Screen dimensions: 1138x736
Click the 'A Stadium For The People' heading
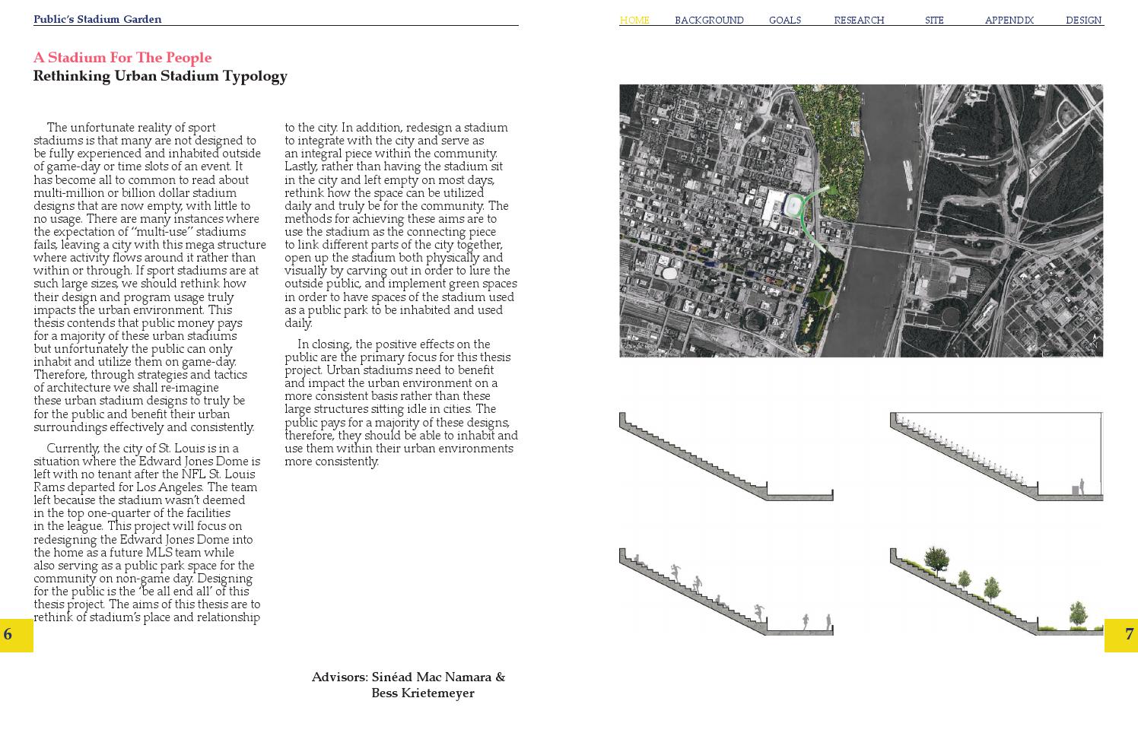[x=122, y=58]
